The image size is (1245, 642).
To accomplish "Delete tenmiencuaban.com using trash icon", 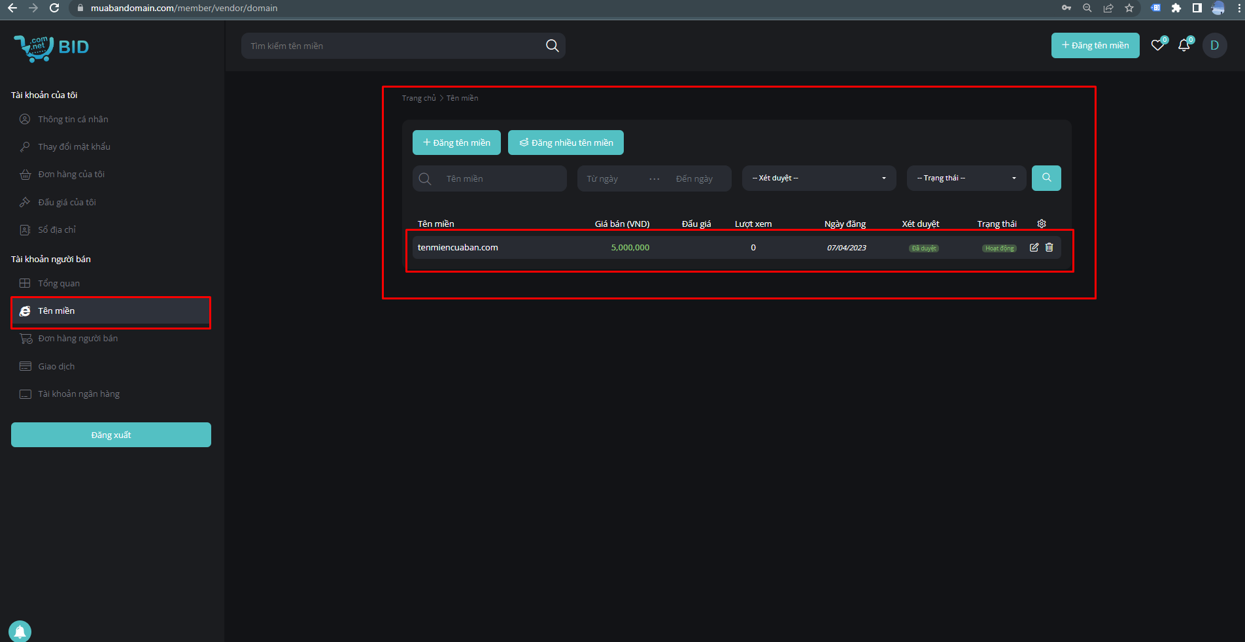I will click(1049, 247).
